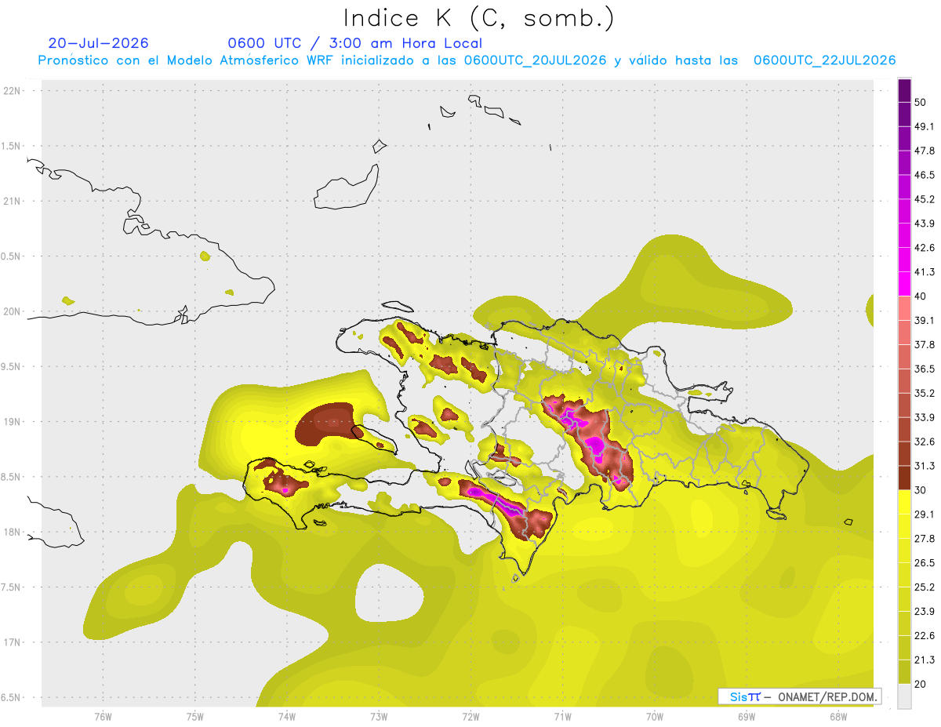Click the longitude axis label '75W'
Image resolution: width=941 pixels, height=727 pixels.
tap(195, 715)
